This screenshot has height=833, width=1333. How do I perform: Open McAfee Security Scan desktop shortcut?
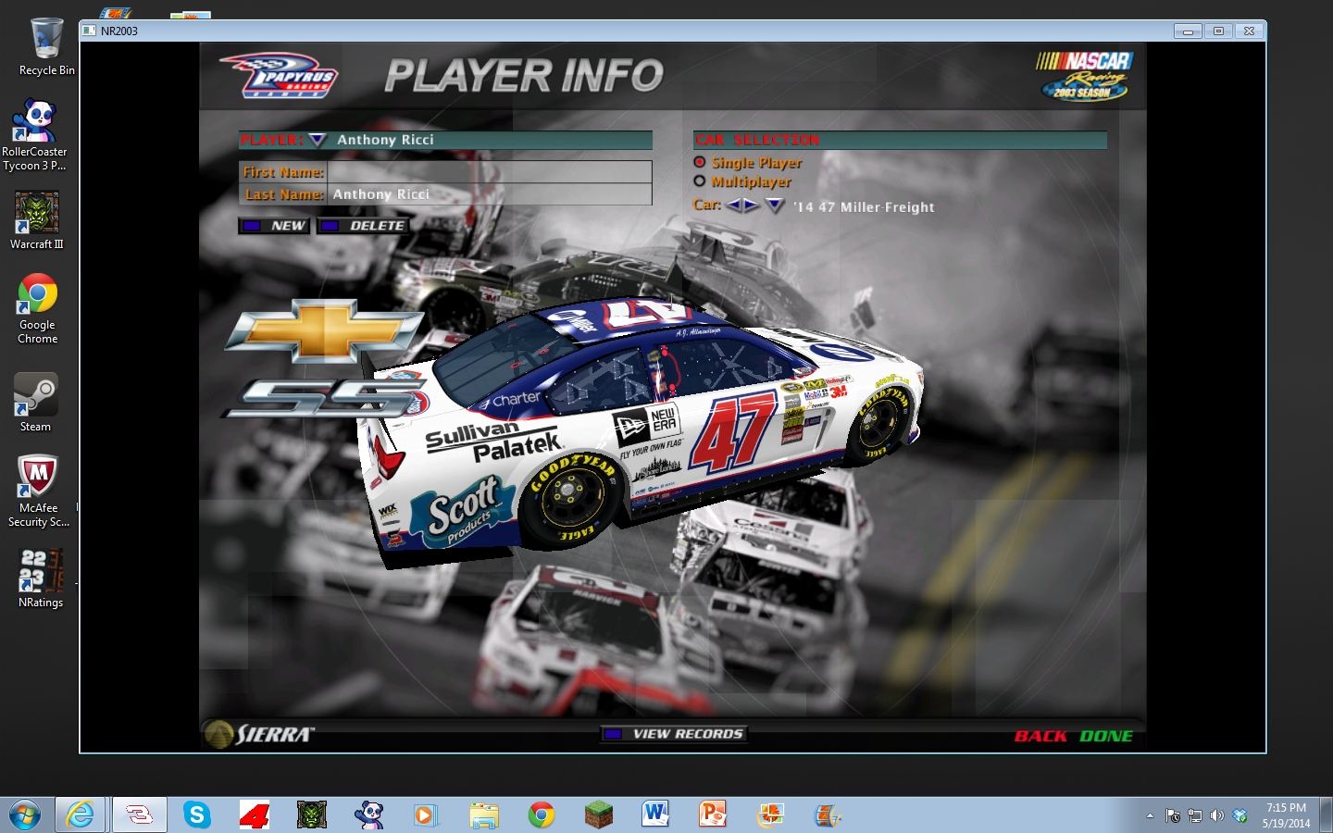click(x=38, y=491)
